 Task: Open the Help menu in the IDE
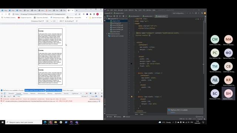(x=154, y=10)
